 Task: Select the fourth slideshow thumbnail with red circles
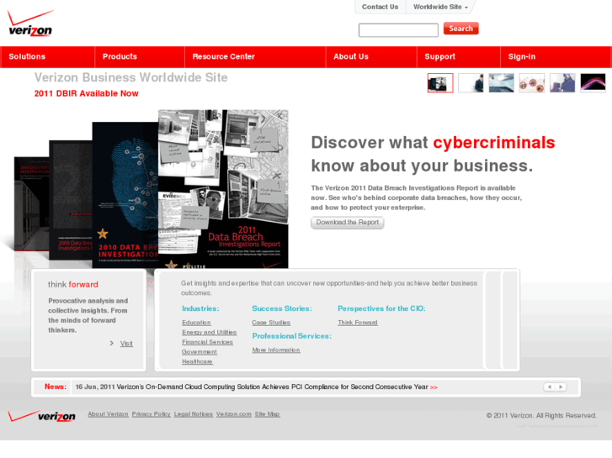click(531, 83)
